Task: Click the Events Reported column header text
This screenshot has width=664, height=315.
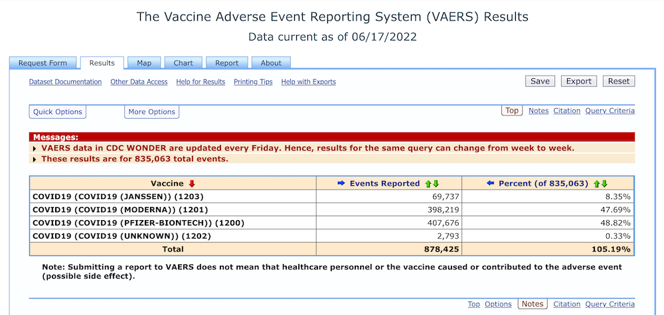Action: tap(384, 184)
